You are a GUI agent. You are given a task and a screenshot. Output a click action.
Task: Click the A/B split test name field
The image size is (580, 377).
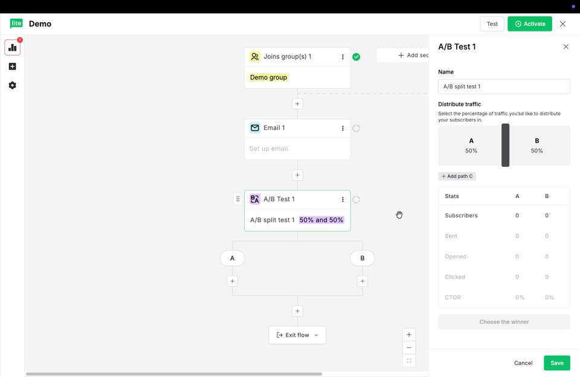(504, 86)
